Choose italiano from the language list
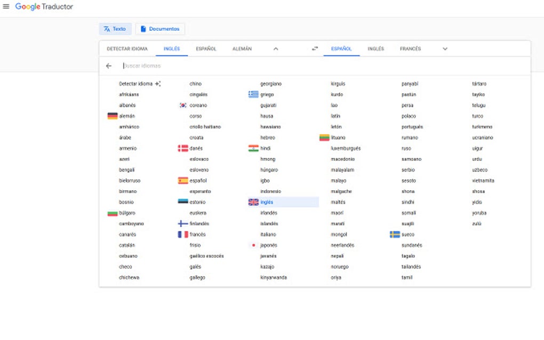The image size is (544, 340). pyautogui.click(x=268, y=234)
